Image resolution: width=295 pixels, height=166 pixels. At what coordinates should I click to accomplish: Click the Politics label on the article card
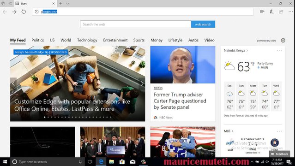point(158,88)
